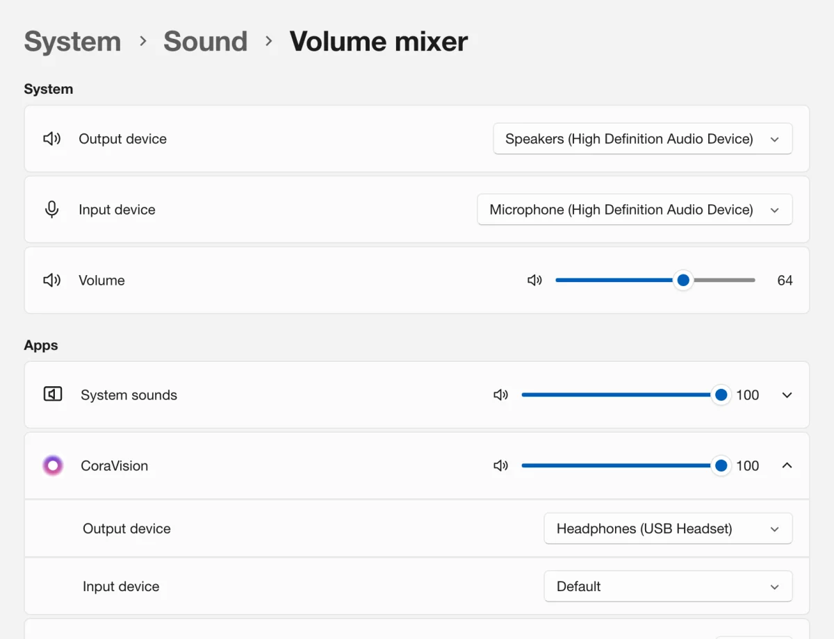Click the System sounds volume slider thumb
The image size is (834, 639).
click(721, 395)
